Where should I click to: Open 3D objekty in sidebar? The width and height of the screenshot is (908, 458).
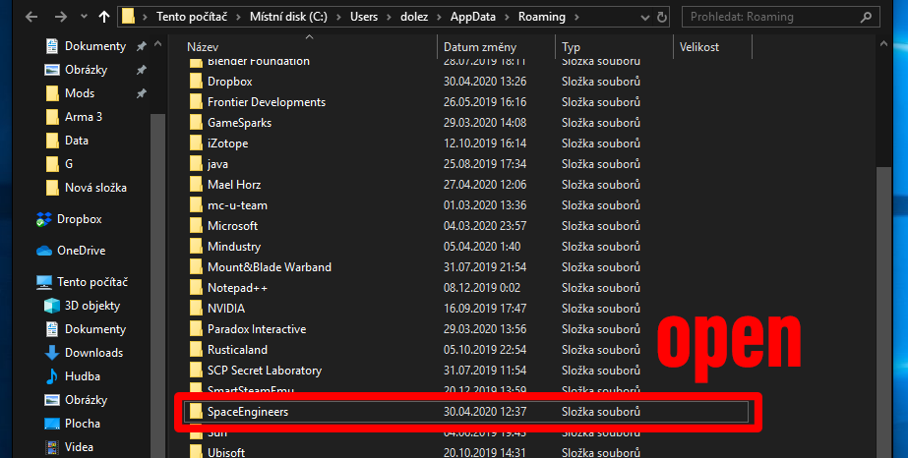tap(92, 306)
